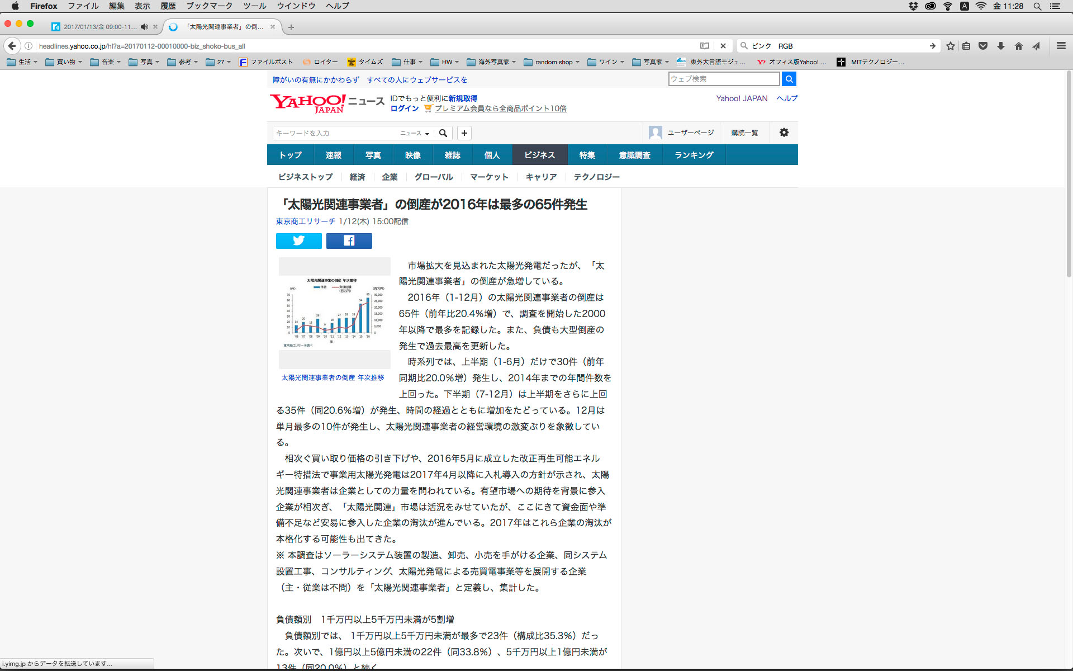The image size is (1073, 671).
Task: Mute audio on the first tab
Action: pos(144,27)
